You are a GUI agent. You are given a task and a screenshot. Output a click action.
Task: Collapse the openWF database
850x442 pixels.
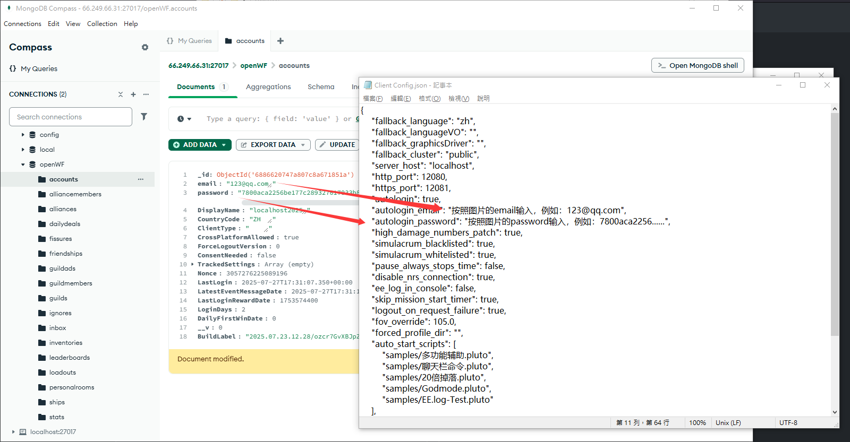click(x=23, y=164)
